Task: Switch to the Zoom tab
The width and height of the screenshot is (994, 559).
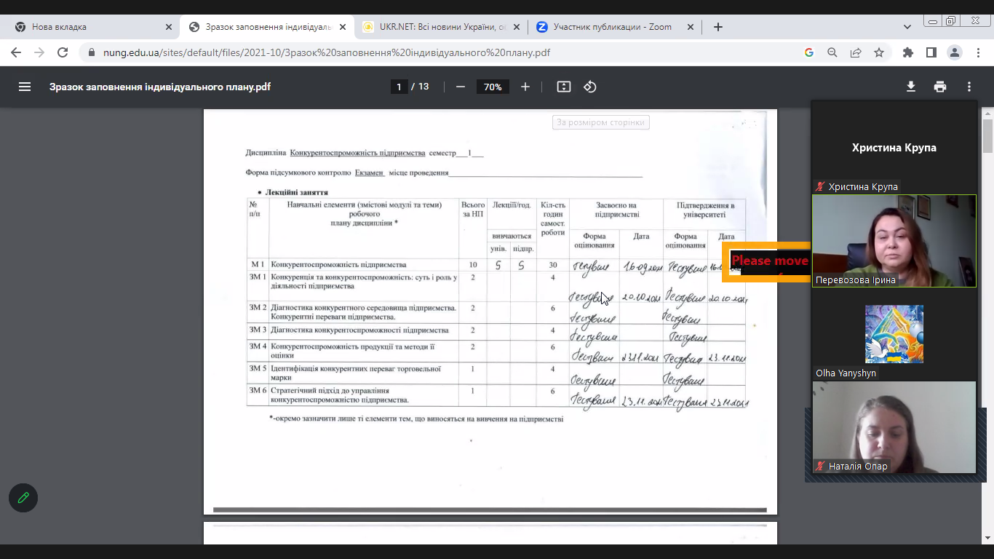Action: (x=611, y=27)
